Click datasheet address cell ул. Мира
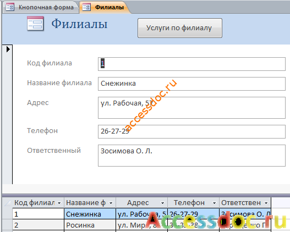Viewport: 290px width, 232px height. pyautogui.click(x=141, y=225)
